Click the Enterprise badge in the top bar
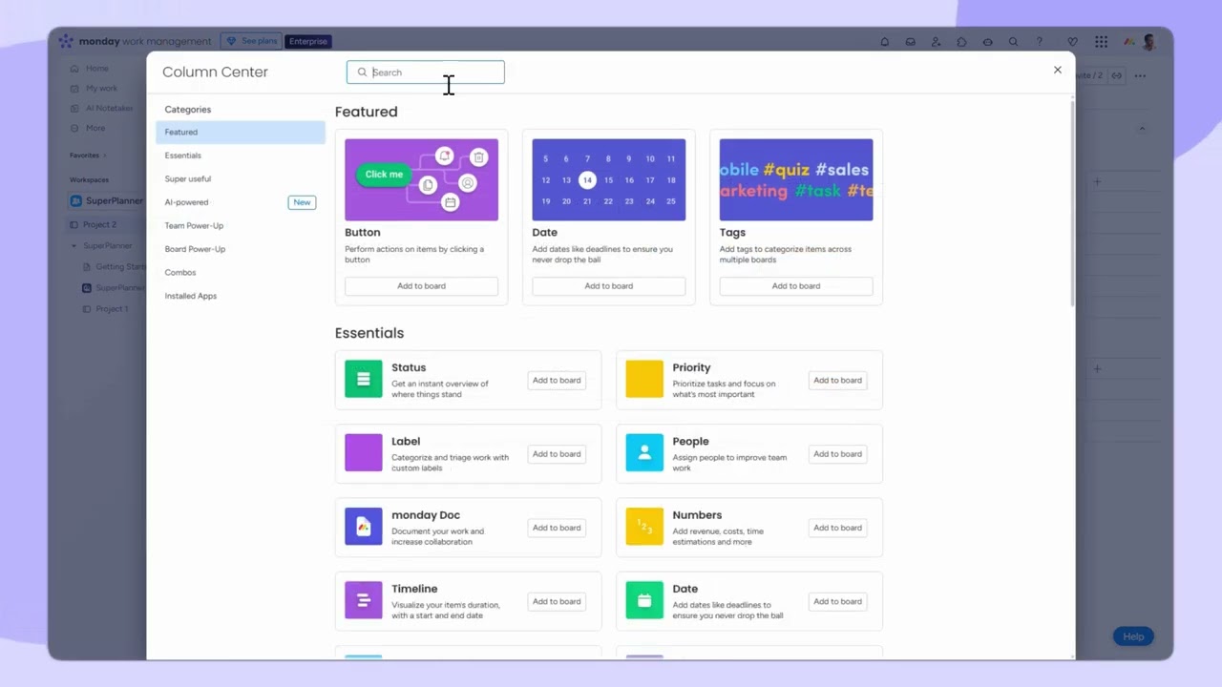 point(308,41)
